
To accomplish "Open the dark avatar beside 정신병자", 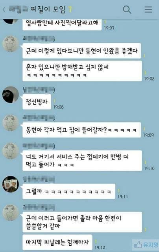I will point(11,94).
